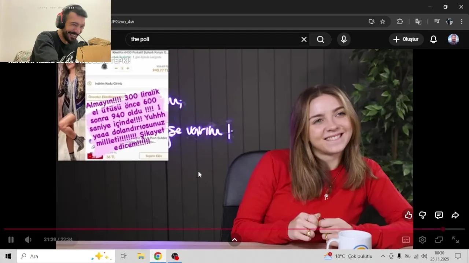This screenshot has width=469, height=263.
Task: Show hidden system tray icons
Action: (383, 256)
